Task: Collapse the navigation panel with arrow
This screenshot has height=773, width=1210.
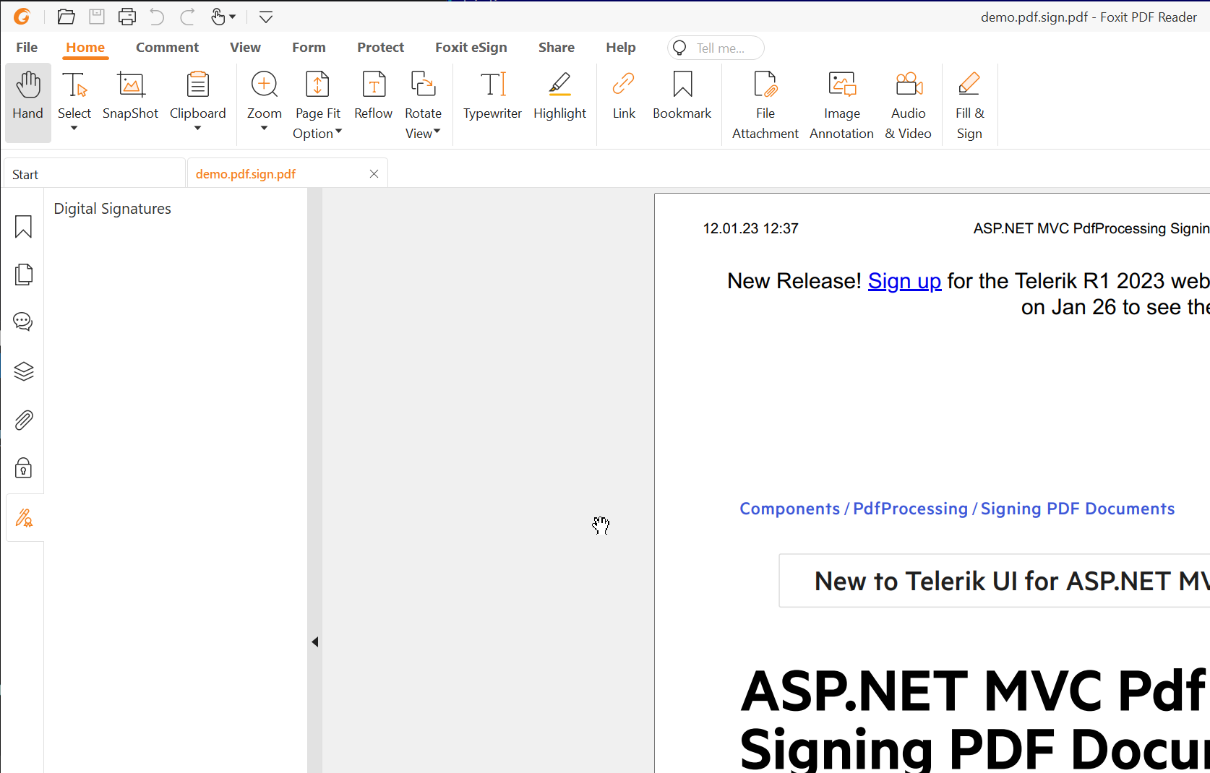Action: pyautogui.click(x=315, y=642)
